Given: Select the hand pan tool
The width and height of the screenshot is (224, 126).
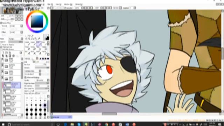Looking at the screenshot, I should [35, 39].
